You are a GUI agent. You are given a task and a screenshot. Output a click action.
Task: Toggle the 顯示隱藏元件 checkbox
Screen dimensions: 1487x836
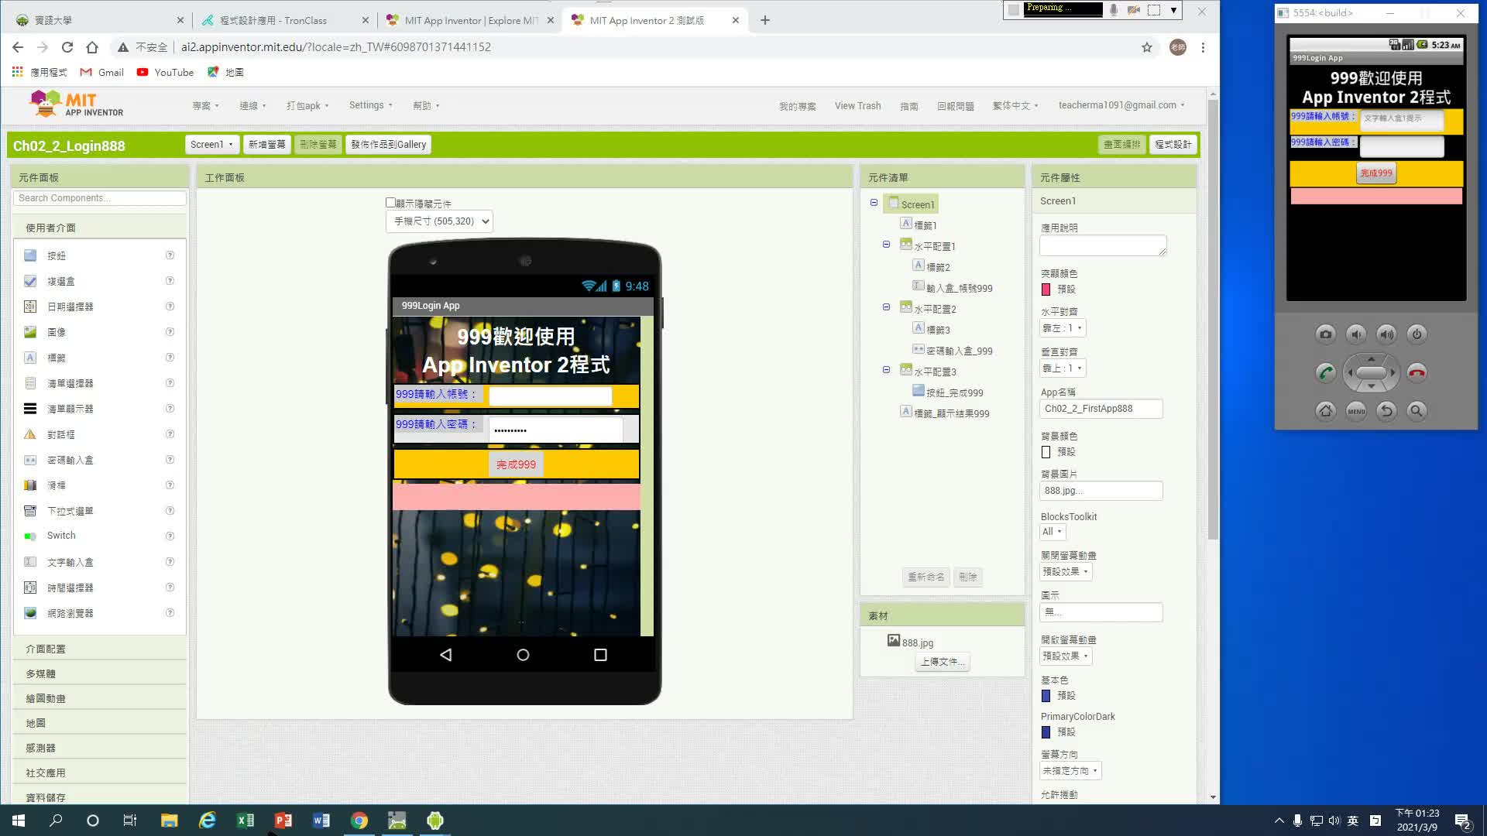click(390, 203)
